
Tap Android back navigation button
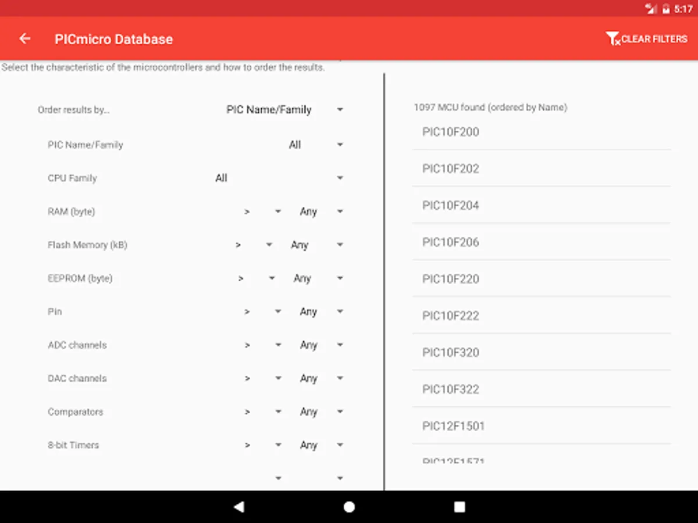pos(238,507)
